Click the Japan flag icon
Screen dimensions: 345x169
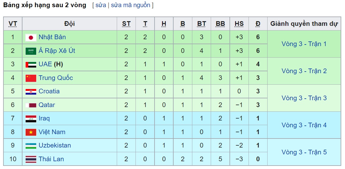[x=31, y=37]
